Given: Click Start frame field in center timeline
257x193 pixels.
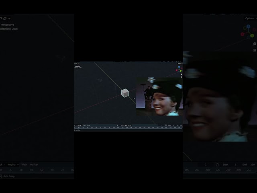Looking at the screenshot, I should (x=171, y=125).
